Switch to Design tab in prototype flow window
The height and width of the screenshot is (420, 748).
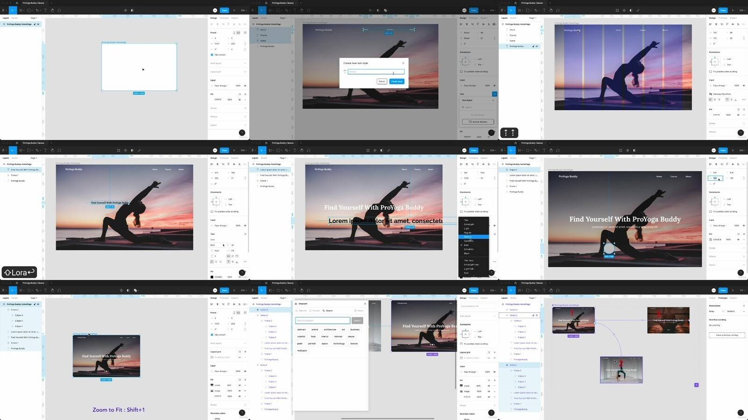tap(712, 298)
